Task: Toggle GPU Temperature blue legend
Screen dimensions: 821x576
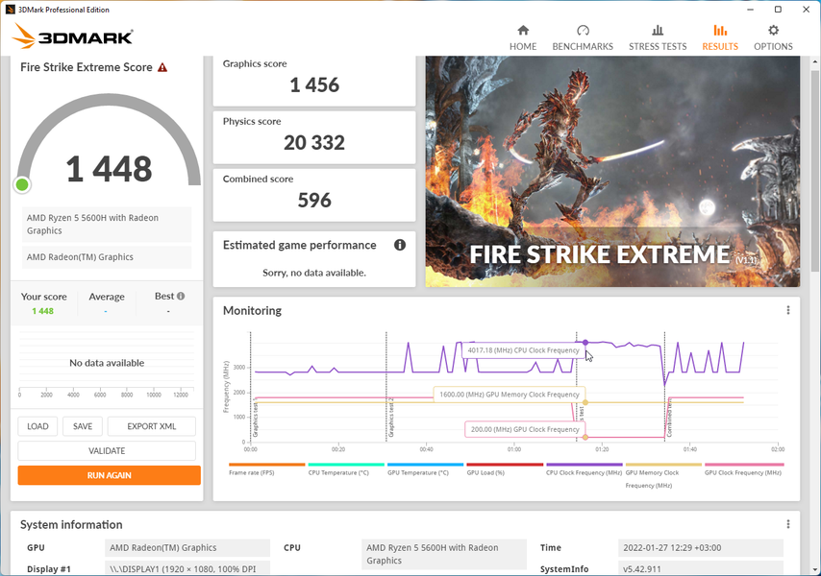Action: pyautogui.click(x=425, y=465)
